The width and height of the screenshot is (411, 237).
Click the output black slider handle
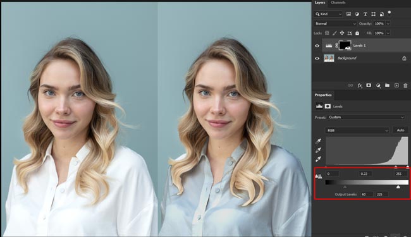pyautogui.click(x=345, y=187)
